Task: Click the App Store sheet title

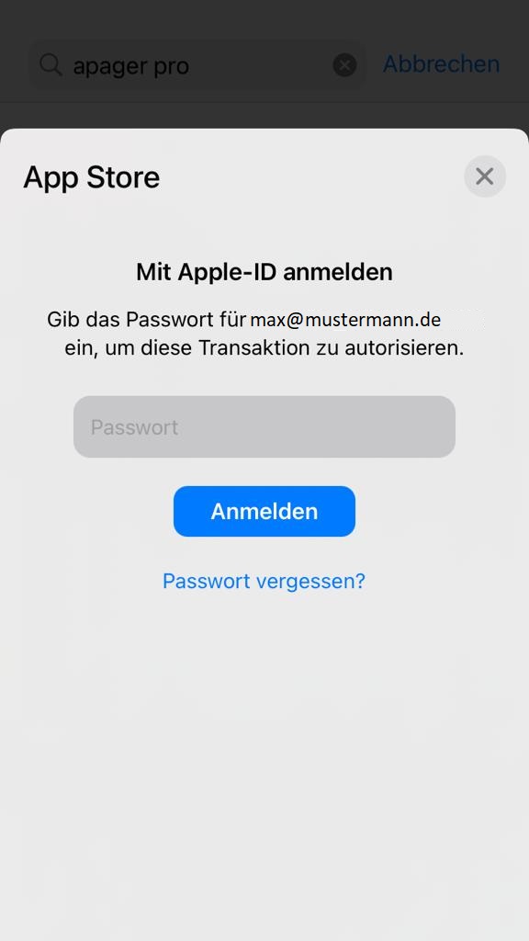Action: 92,177
